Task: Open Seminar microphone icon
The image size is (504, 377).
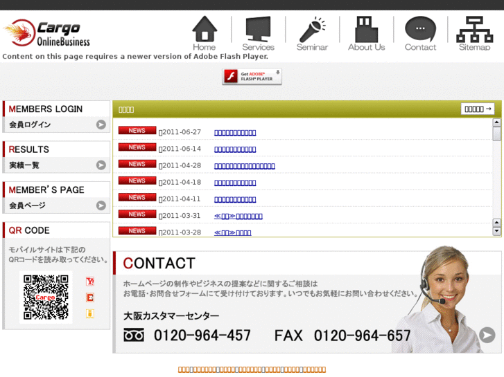Action: [x=312, y=33]
